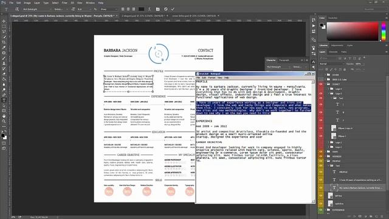Open the Character and Paragraph panels toggle
389x219 pixels.
pyautogui.click(x=158, y=9)
